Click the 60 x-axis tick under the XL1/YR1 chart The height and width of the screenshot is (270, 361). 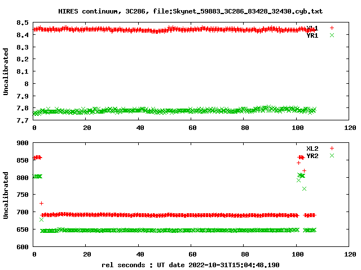point(192,128)
